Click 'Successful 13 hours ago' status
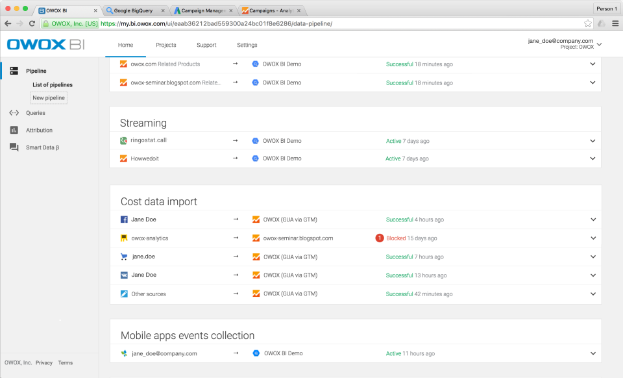 416,275
